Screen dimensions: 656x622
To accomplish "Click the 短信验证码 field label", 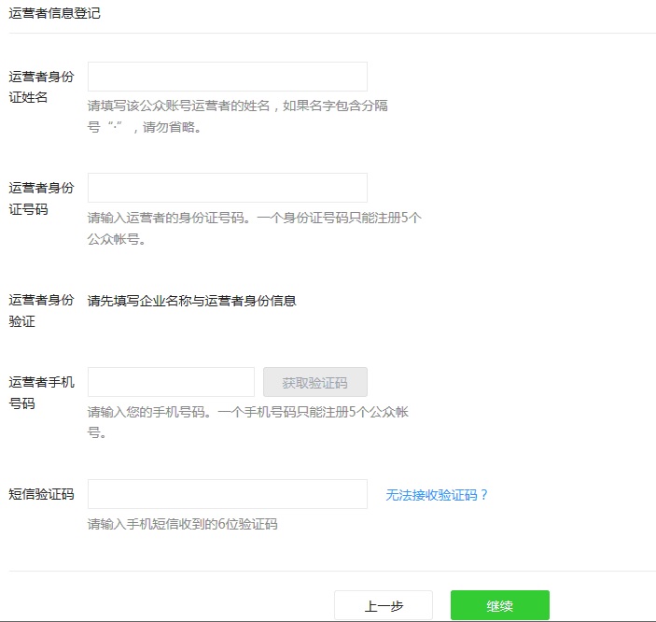I will pyautogui.click(x=41, y=494).
